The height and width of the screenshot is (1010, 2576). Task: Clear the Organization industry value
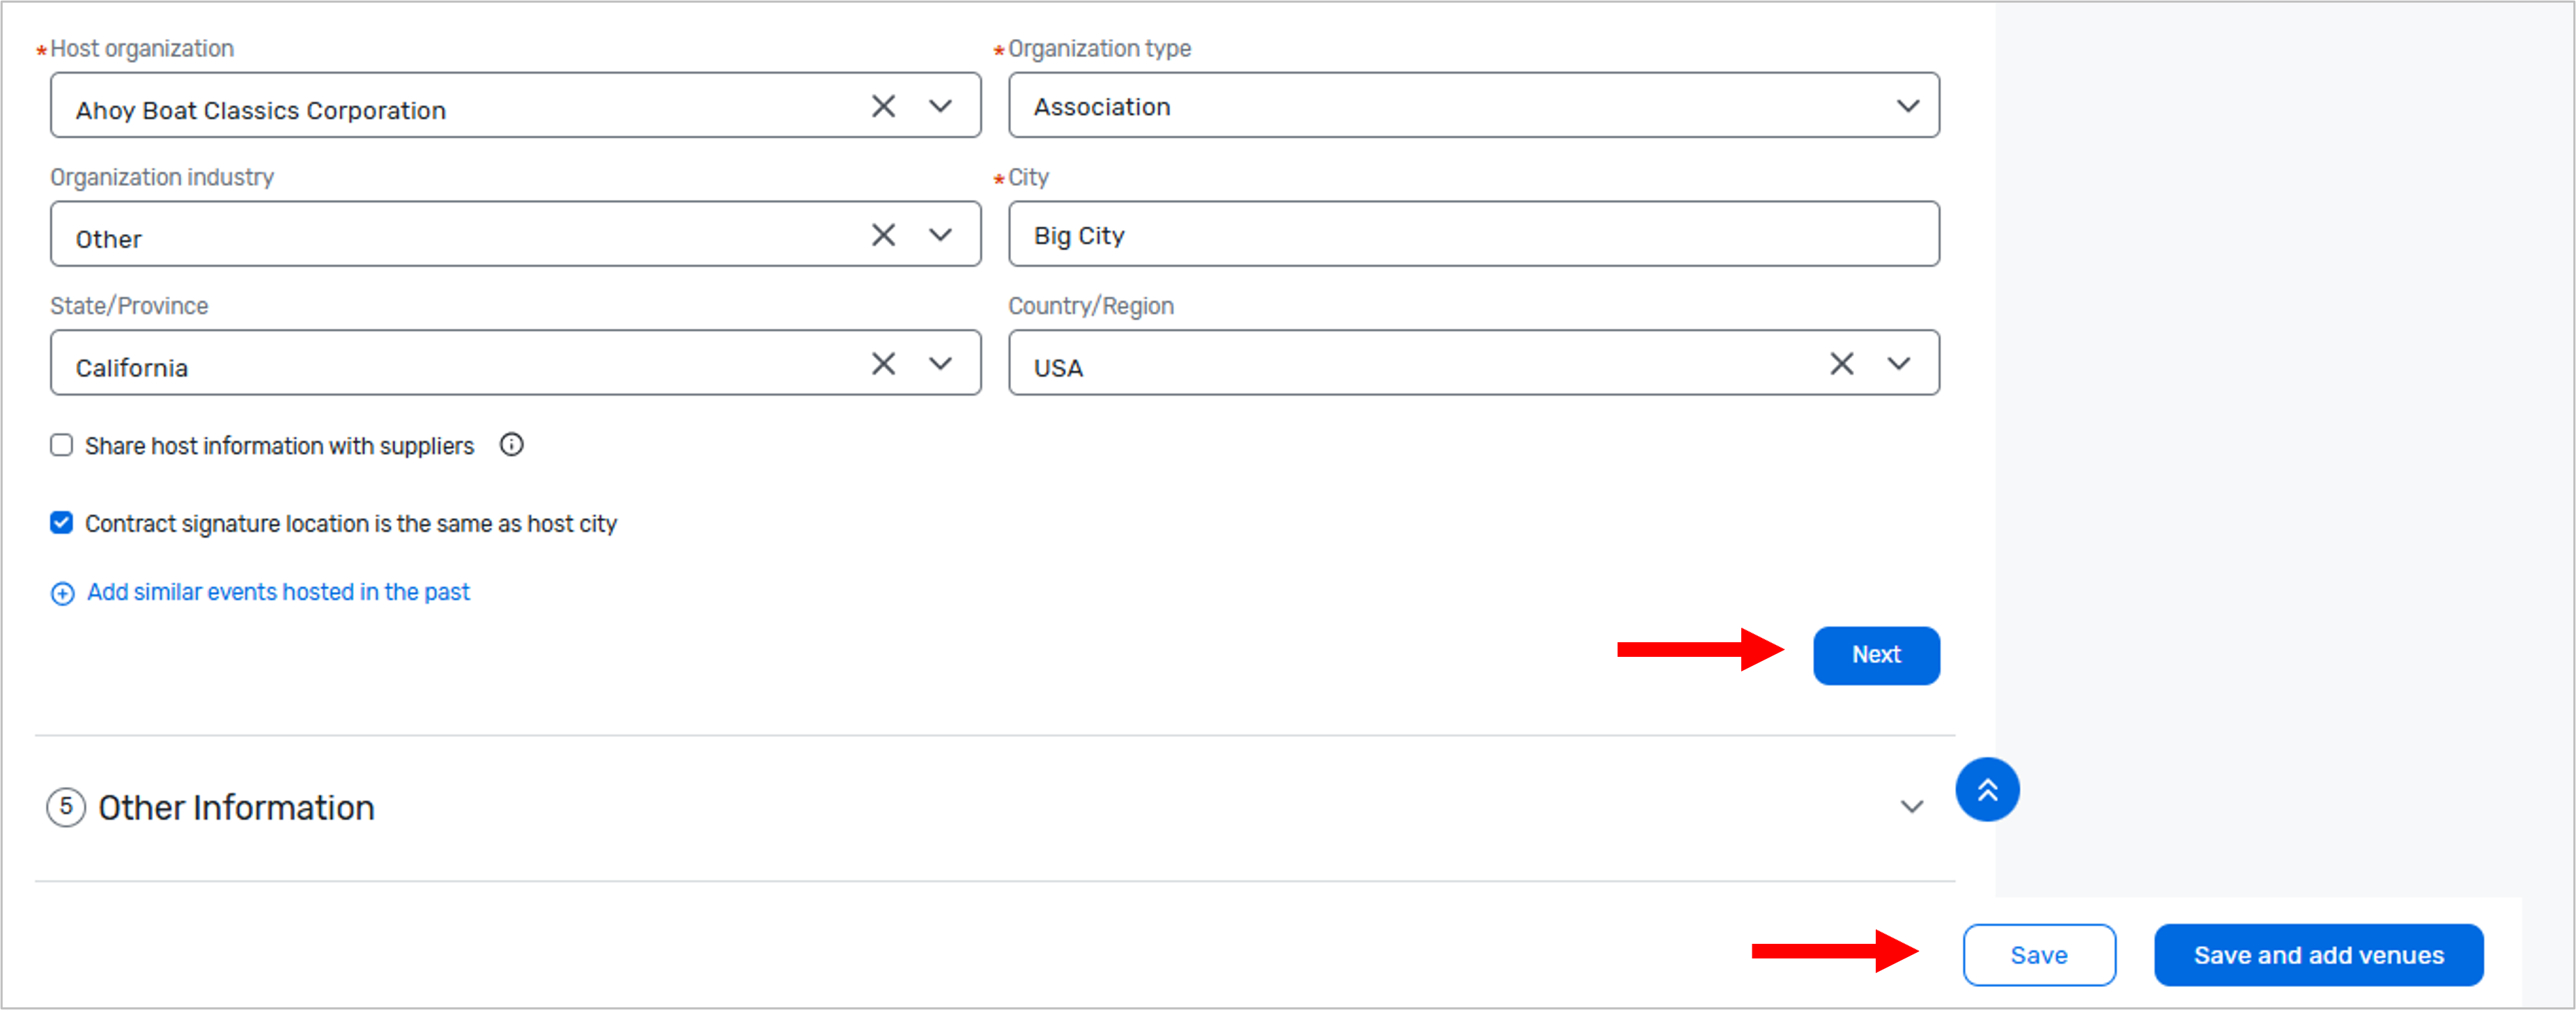pos(883,235)
